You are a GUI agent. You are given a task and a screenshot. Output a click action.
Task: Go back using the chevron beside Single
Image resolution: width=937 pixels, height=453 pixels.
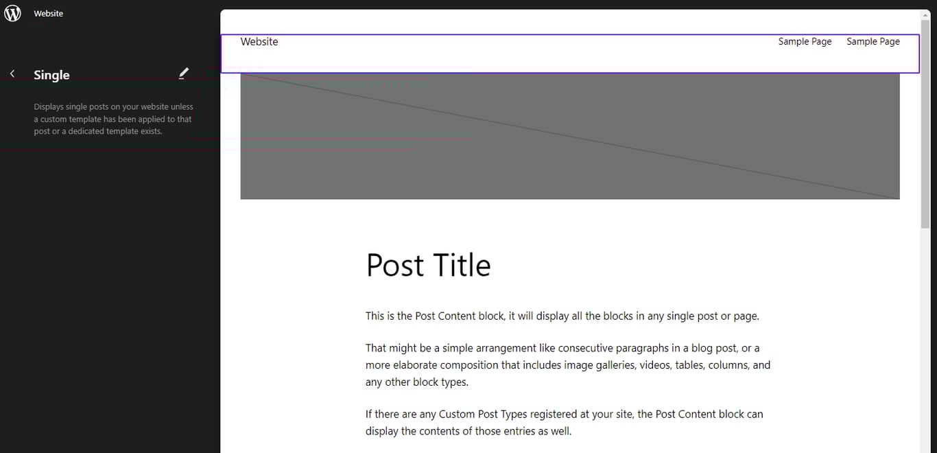click(x=12, y=73)
